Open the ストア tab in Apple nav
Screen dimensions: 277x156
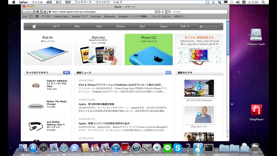tap(56, 26)
